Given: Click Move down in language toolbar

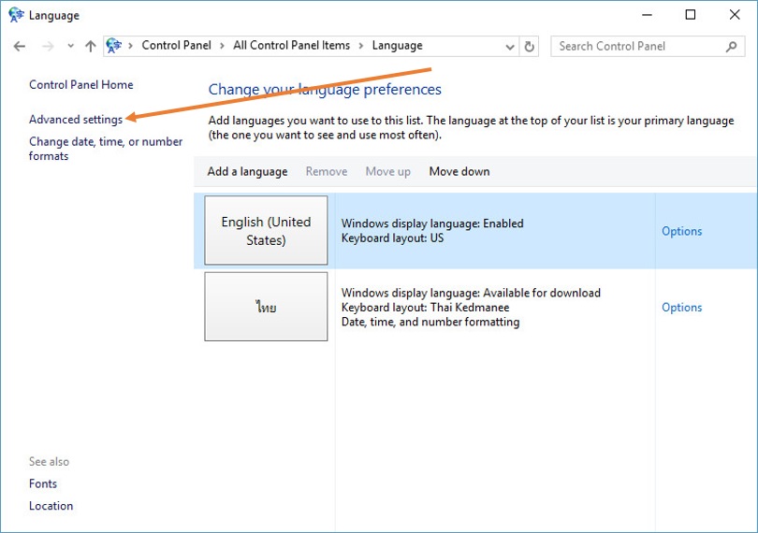Looking at the screenshot, I should [459, 172].
